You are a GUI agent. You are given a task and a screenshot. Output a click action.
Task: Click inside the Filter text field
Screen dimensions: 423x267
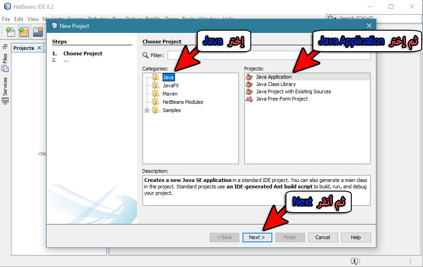coord(269,55)
